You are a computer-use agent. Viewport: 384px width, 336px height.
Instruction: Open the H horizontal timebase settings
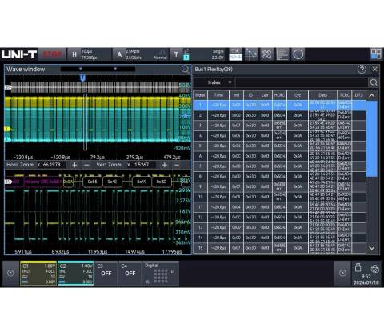click(x=90, y=54)
